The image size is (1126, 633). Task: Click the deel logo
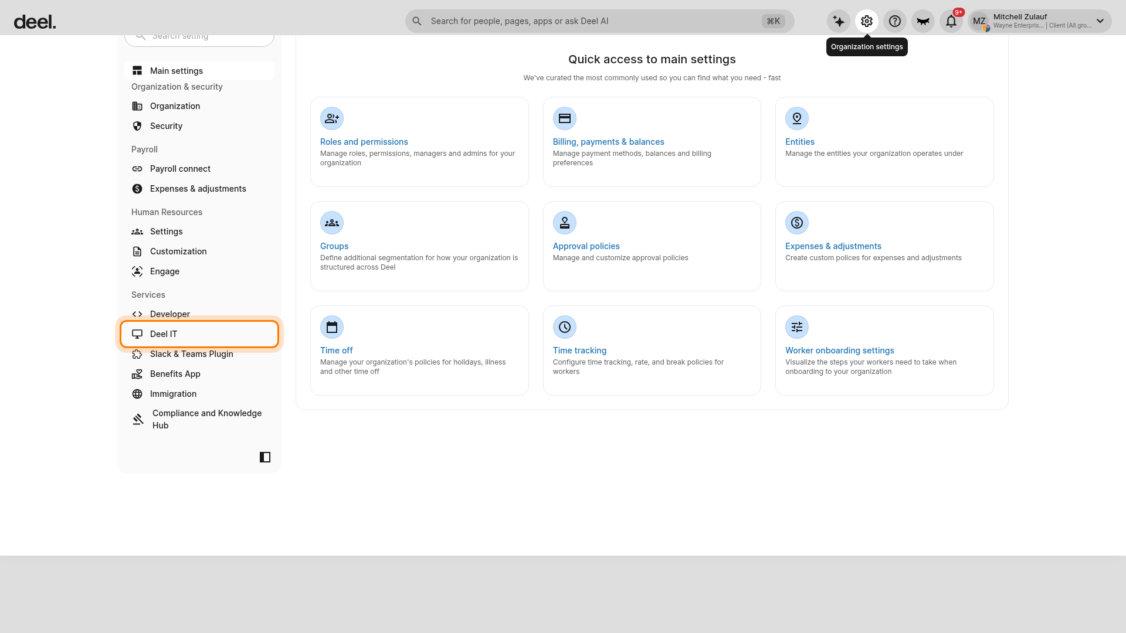tap(35, 22)
